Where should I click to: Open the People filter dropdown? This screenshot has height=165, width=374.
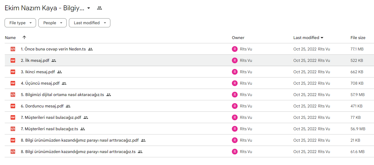coord(52,23)
